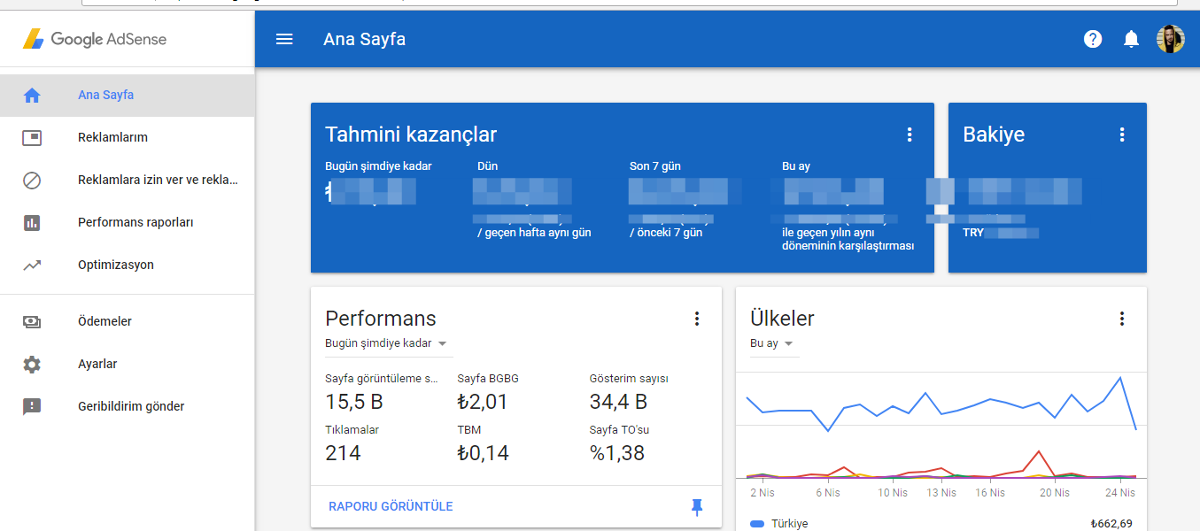Viewport: 1200px width, 531px height.
Task: Expand the 'Bugün şimdiye kadar' period dropdown
Action: pos(386,343)
